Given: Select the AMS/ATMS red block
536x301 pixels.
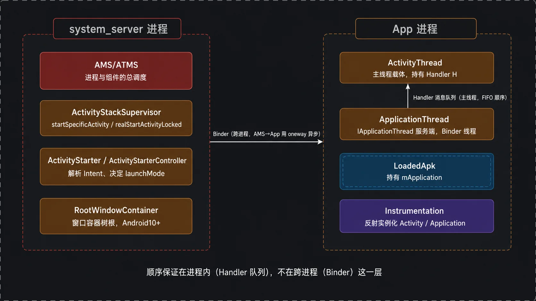Looking at the screenshot, I should click(x=116, y=71).
